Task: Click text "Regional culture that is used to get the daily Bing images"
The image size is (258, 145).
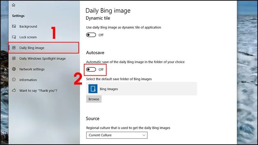Action: (x=128, y=128)
